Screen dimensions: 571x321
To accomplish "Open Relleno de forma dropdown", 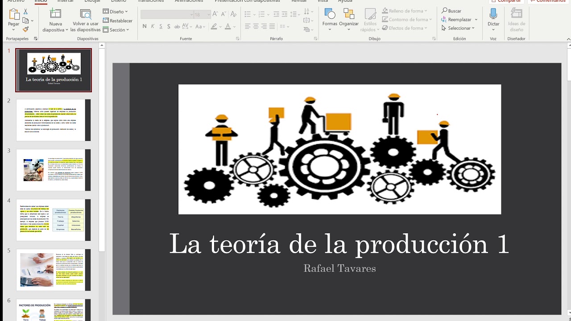I will (x=405, y=11).
